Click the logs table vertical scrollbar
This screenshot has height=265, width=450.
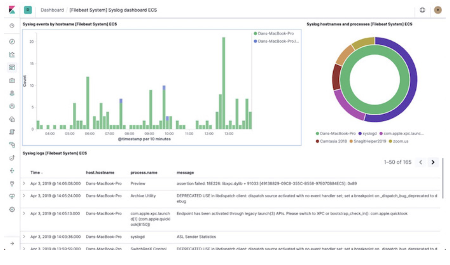tap(443, 178)
